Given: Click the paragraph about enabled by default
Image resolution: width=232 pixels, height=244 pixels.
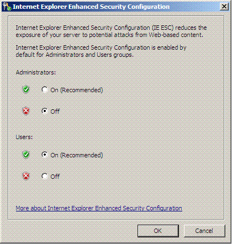Looking at the screenshot, I should click(101, 51).
